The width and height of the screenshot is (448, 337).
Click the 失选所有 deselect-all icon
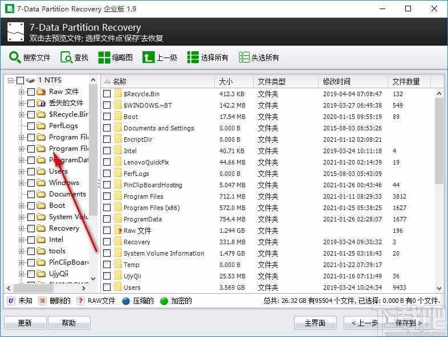[x=244, y=57]
